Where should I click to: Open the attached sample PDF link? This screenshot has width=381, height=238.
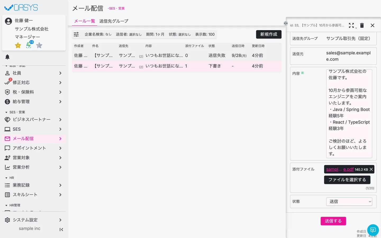point(340,169)
